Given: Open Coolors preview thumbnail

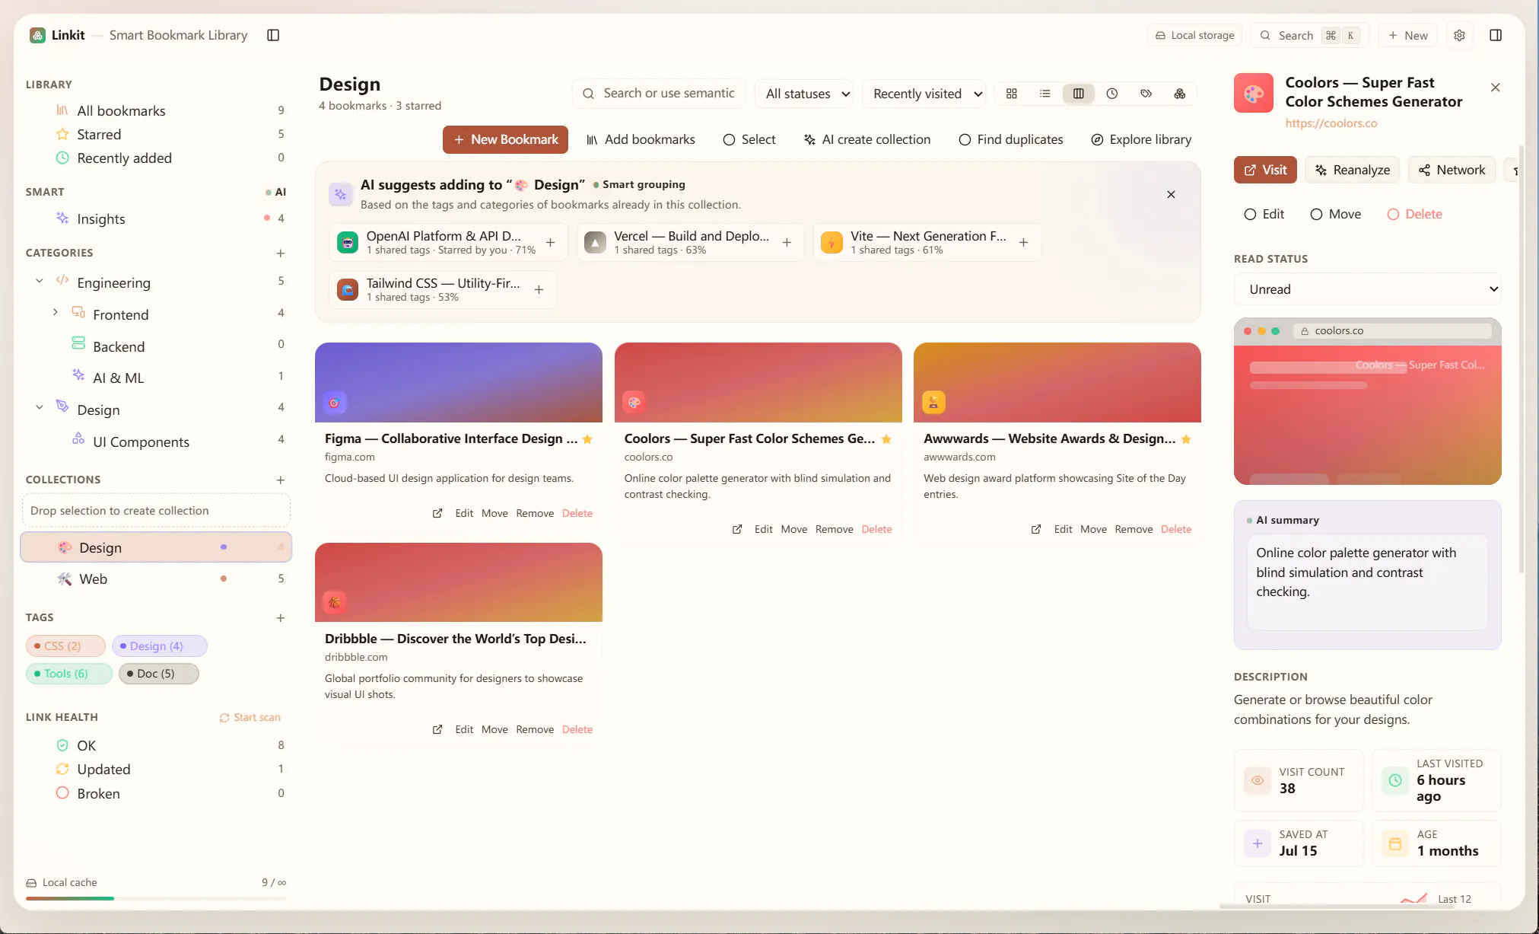Looking at the screenshot, I should [1367, 401].
